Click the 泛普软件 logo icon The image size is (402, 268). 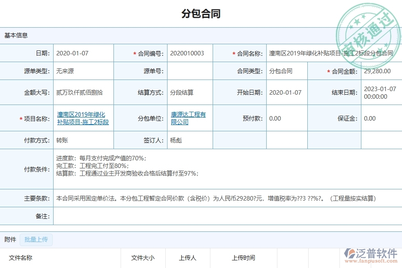[350, 252]
